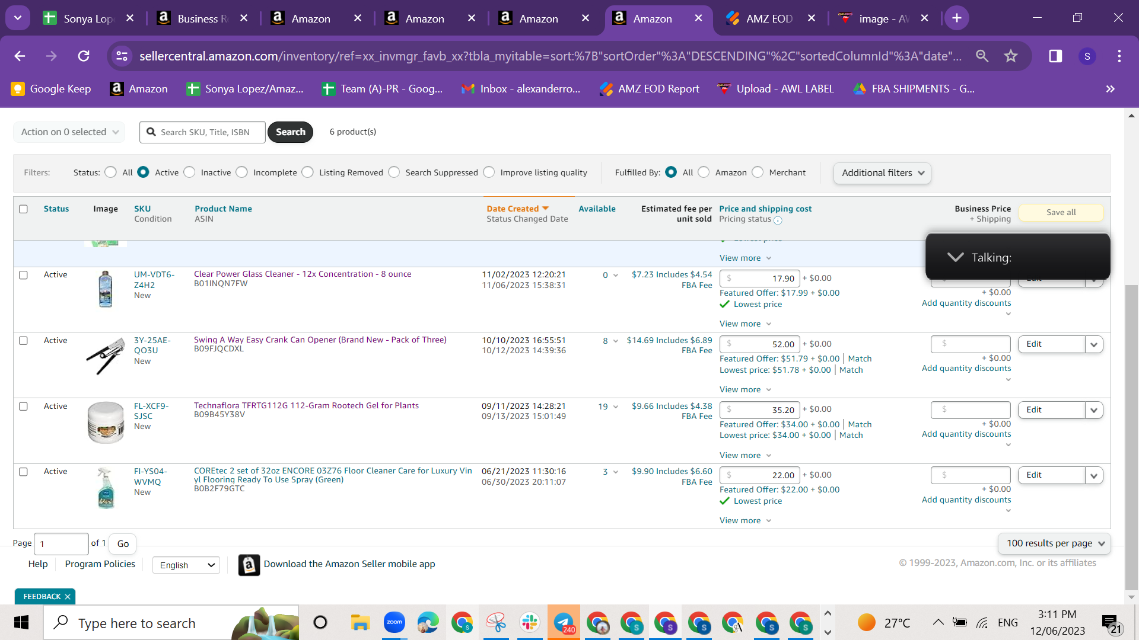This screenshot has height=640, width=1139.
Task: Open Technaflora Rootech Gel product link
Action: [x=306, y=405]
